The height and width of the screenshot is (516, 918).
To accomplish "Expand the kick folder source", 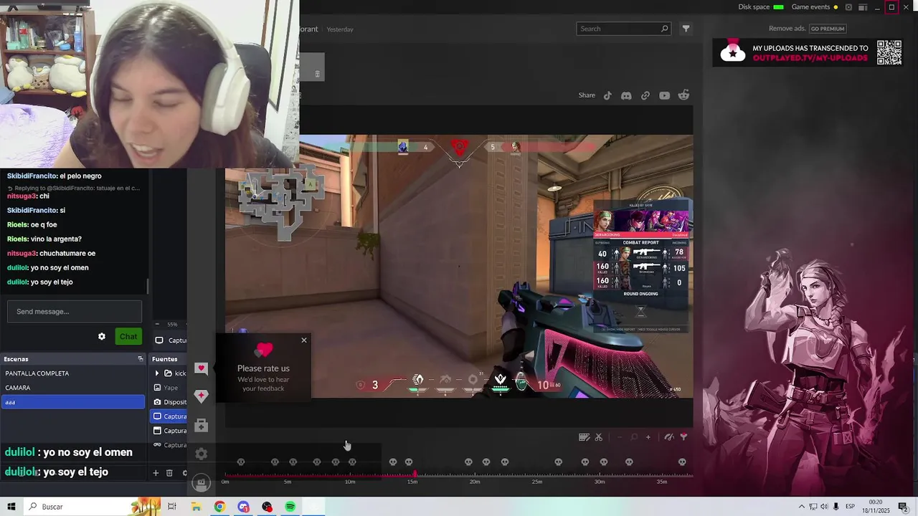I will click(x=157, y=373).
